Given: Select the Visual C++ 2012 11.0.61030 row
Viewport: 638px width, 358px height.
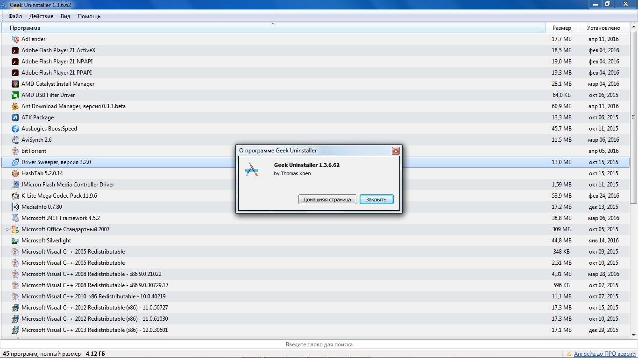Looking at the screenshot, I should 315,319.
